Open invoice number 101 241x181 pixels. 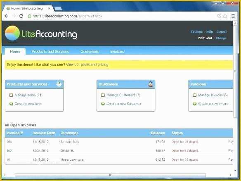[9, 160]
